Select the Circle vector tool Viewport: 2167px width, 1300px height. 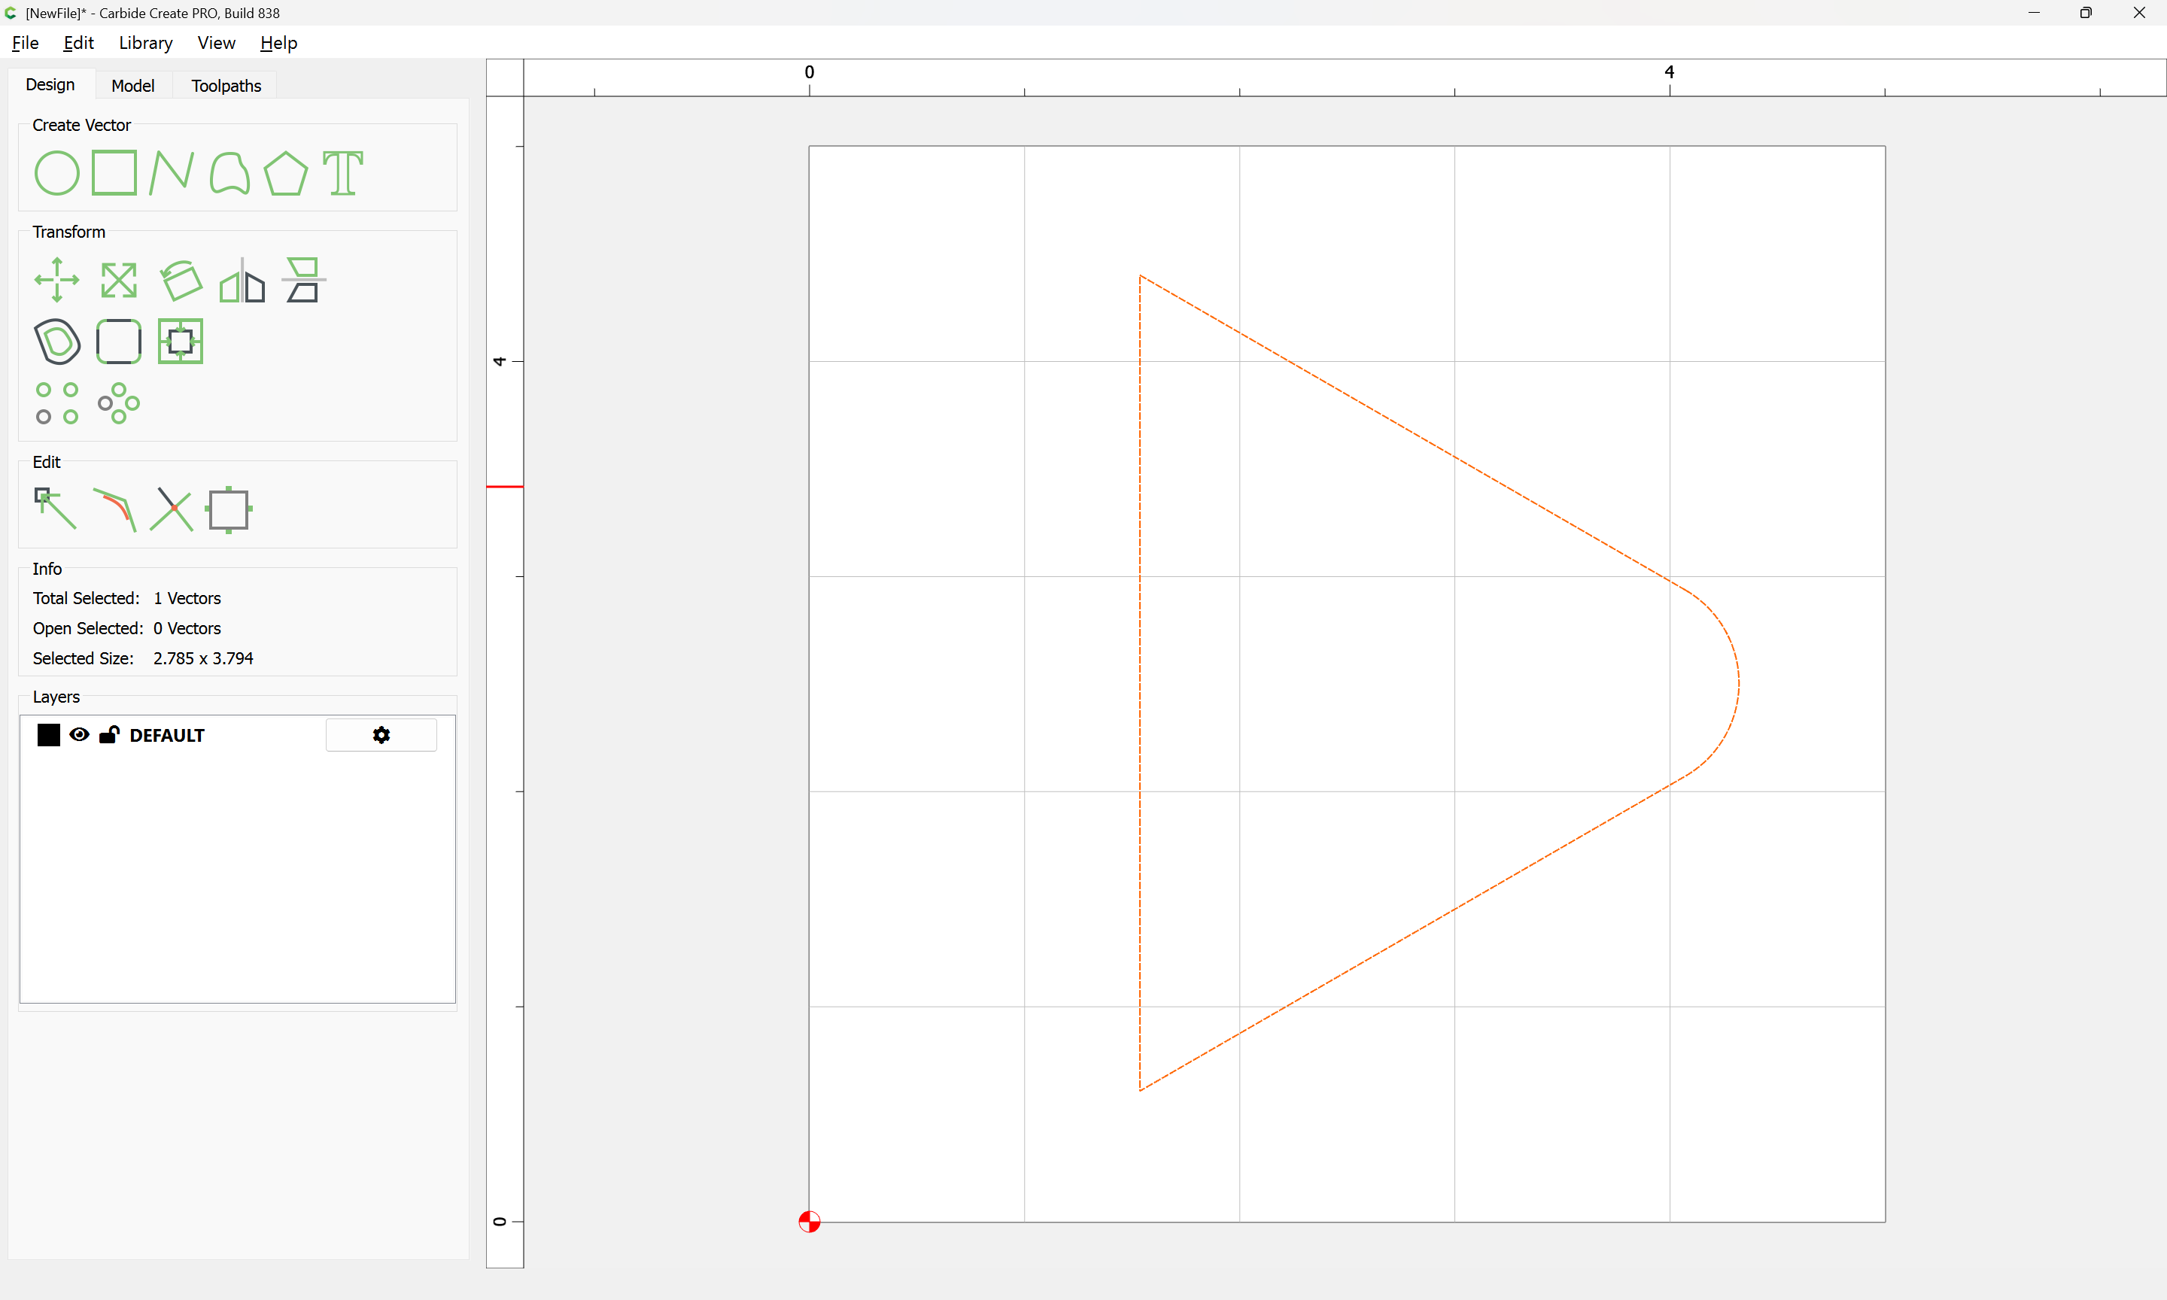[x=57, y=172]
